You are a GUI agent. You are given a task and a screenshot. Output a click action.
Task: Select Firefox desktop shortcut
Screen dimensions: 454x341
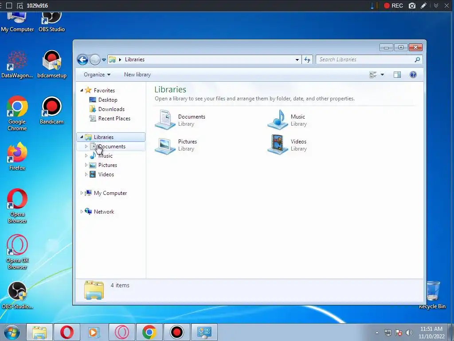click(x=17, y=156)
